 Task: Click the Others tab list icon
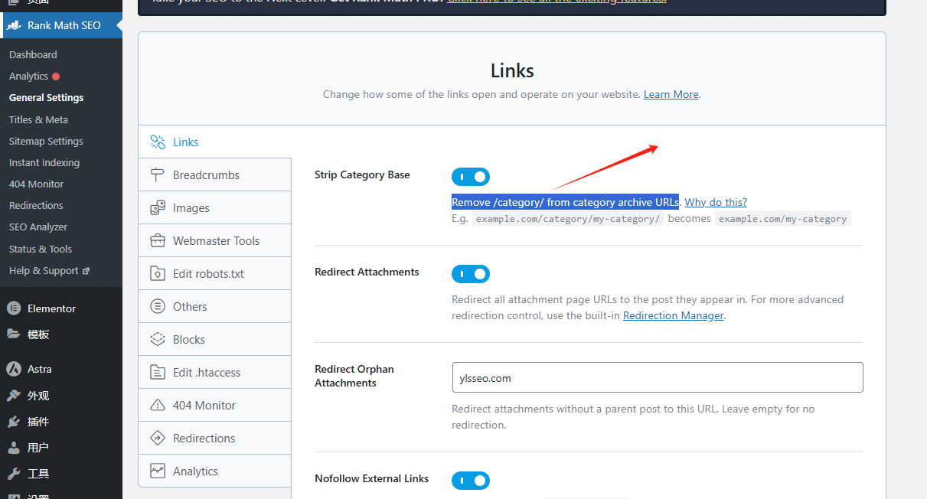tap(158, 306)
